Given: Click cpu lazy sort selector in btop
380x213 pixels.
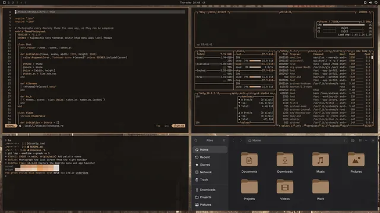Looking at the screenshot, I should (x=362, y=51).
